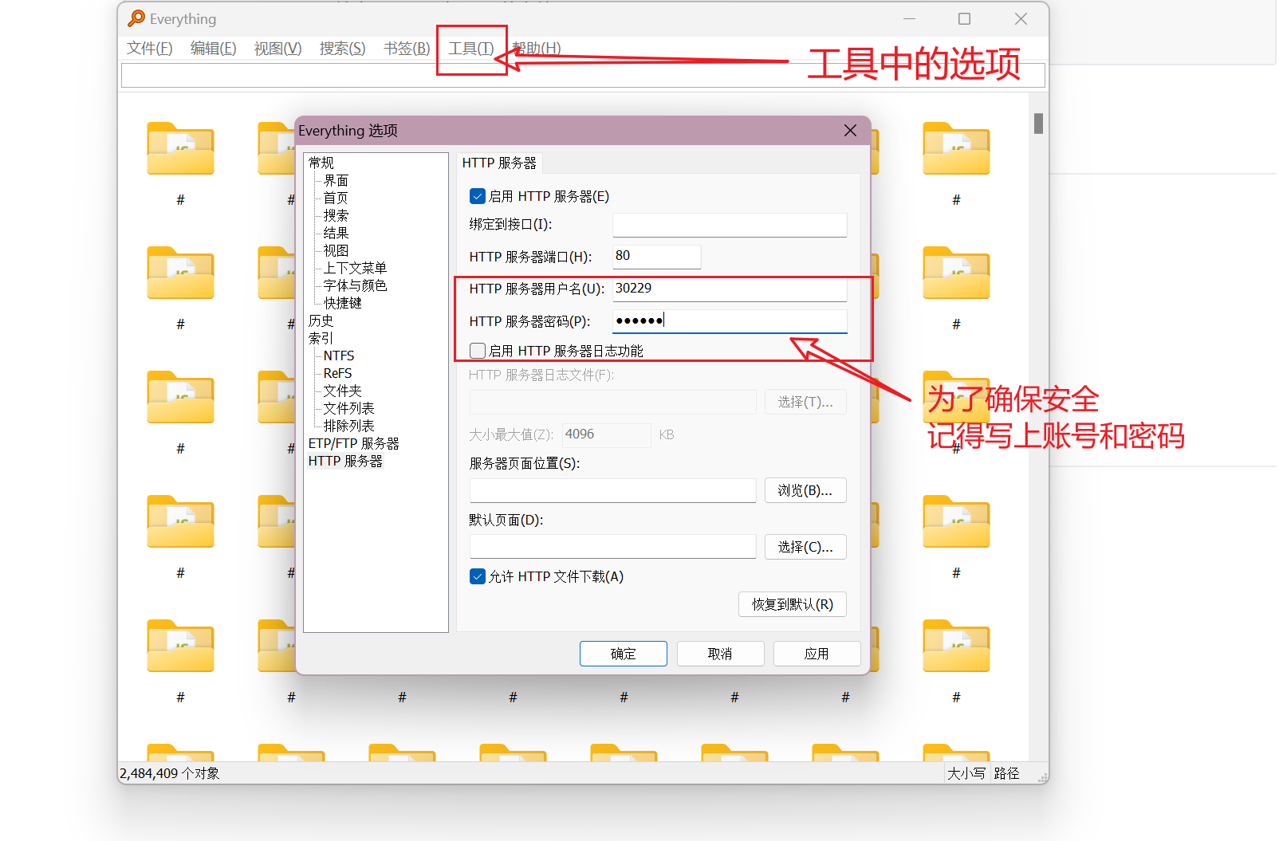Click the 取消 button
1279x841 pixels.
pyautogui.click(x=720, y=654)
